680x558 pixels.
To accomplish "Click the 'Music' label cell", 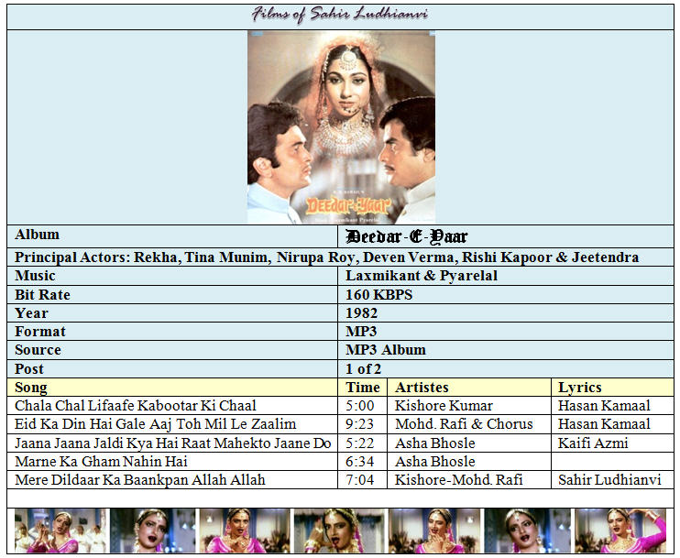I will (172, 276).
